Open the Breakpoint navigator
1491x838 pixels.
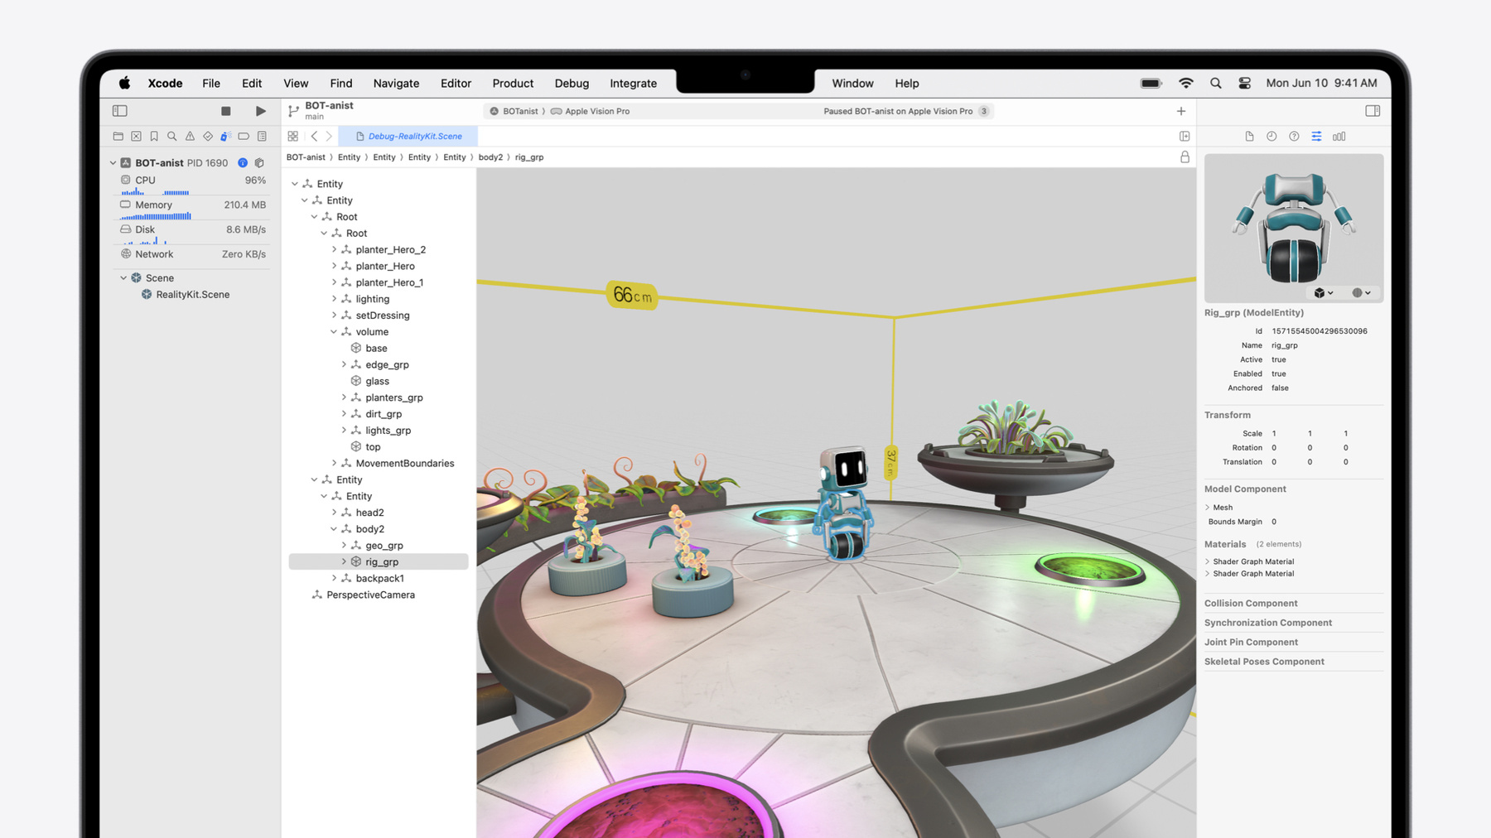coord(244,136)
